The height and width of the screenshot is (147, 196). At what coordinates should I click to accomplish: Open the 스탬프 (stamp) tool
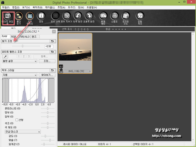[x=115, y=16]
